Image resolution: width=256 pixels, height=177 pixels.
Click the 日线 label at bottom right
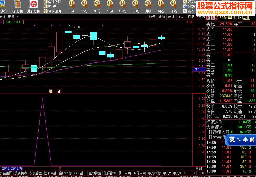pyautogui.click(x=199, y=169)
